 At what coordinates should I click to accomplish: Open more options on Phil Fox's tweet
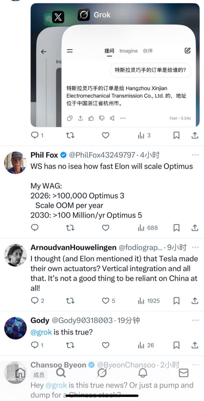[x=195, y=155]
